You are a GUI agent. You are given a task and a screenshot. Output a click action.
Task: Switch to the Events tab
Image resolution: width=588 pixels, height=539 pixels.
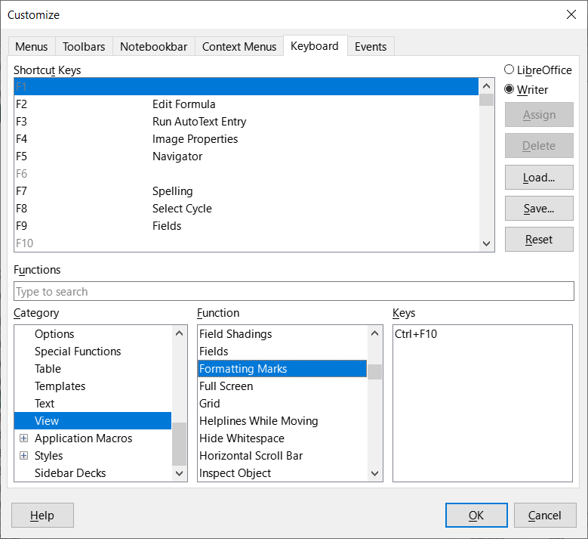(371, 47)
